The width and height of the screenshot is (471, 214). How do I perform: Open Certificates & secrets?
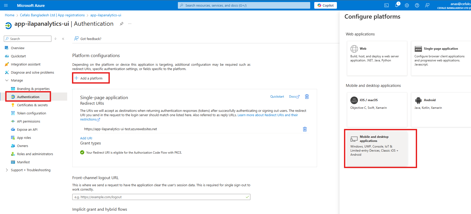pos(32,105)
